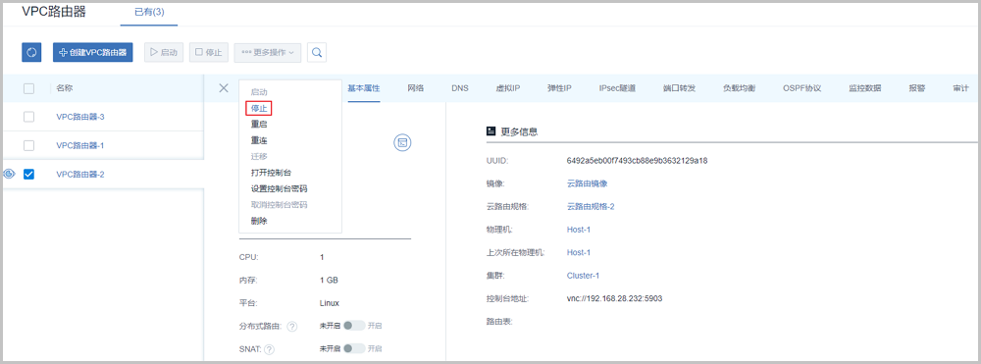
Task: Click the 更多信息 section icon
Action: tap(491, 132)
